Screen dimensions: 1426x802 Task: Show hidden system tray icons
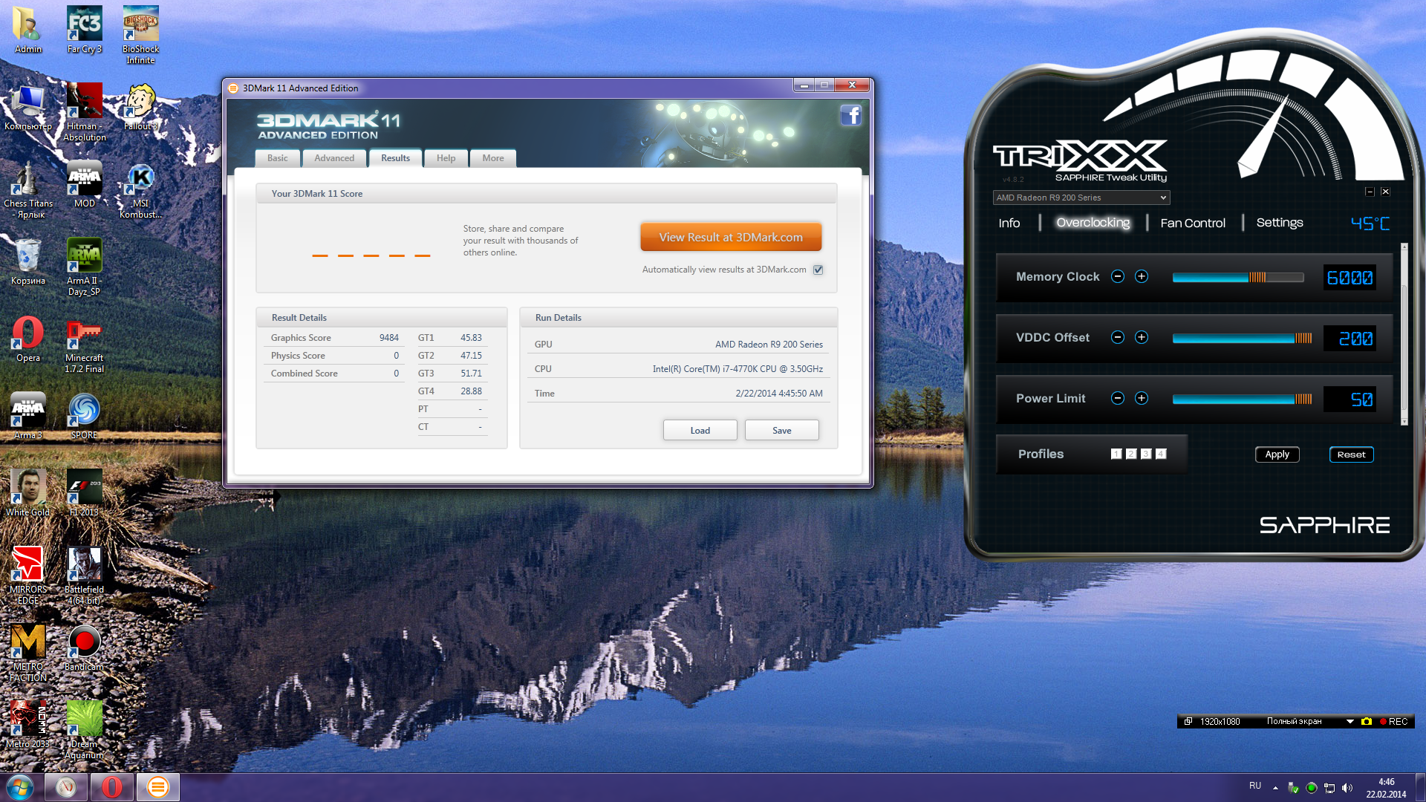pyautogui.click(x=1275, y=787)
